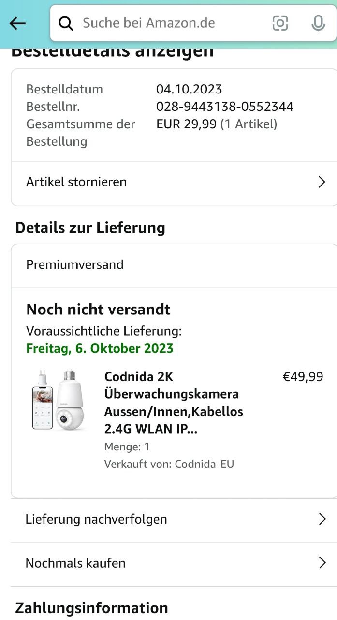Tap the back arrow icon
The image size is (337, 620).
click(17, 23)
